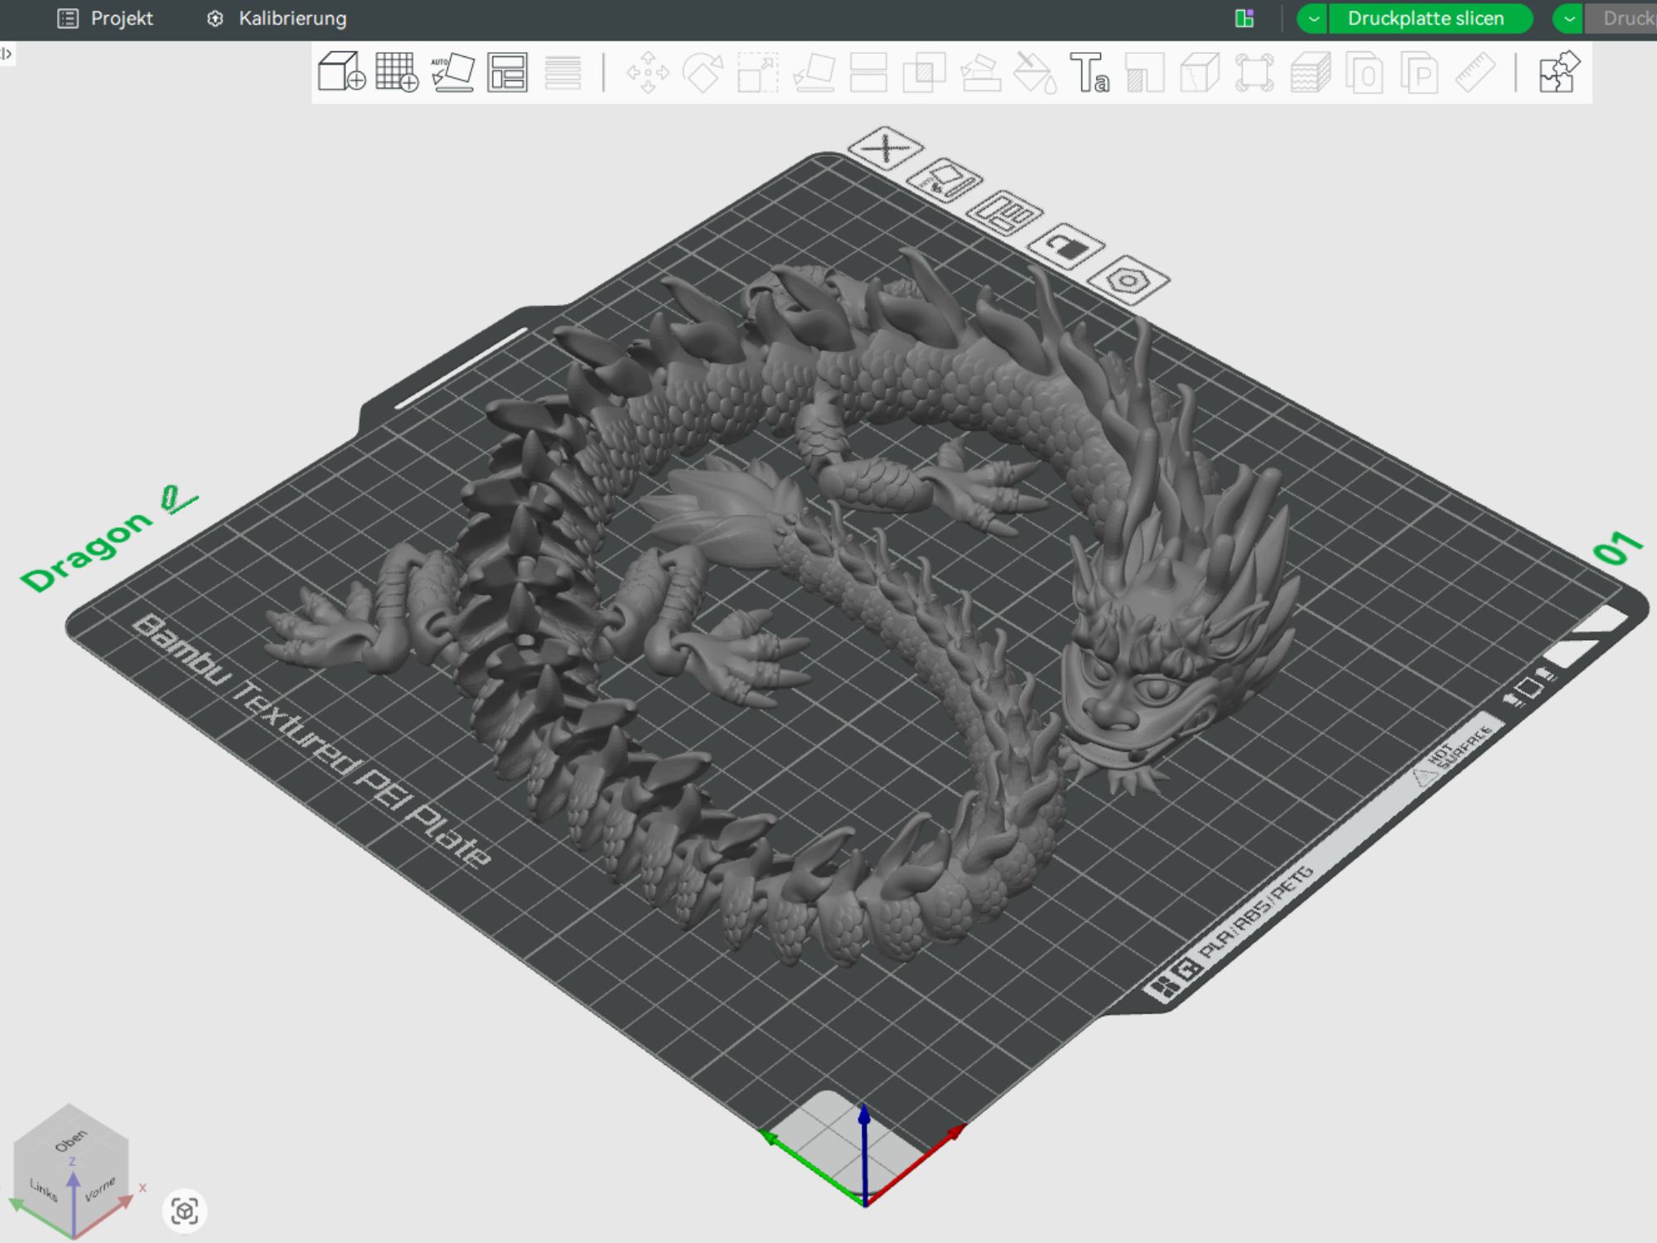Open the Kalibrierung menu
The image size is (1657, 1243).
pos(277,18)
